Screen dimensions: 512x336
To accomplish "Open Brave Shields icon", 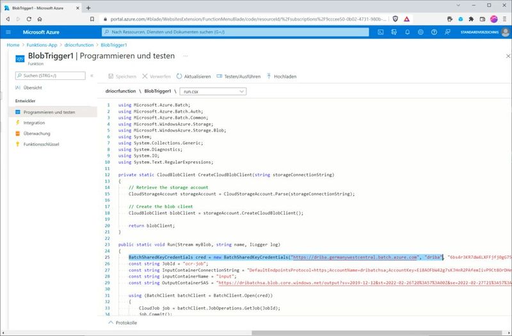I will (x=395, y=19).
